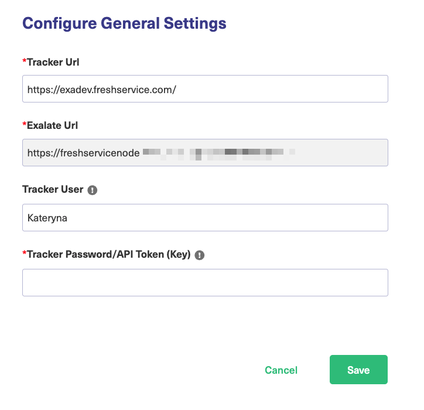
Task: Click the 'Kateryna' text in Tracker User
Action: 48,218
